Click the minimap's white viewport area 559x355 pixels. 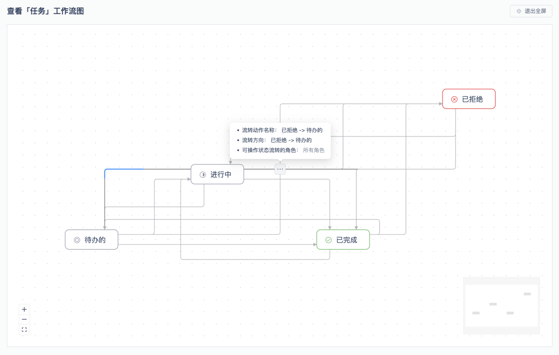coord(501,305)
